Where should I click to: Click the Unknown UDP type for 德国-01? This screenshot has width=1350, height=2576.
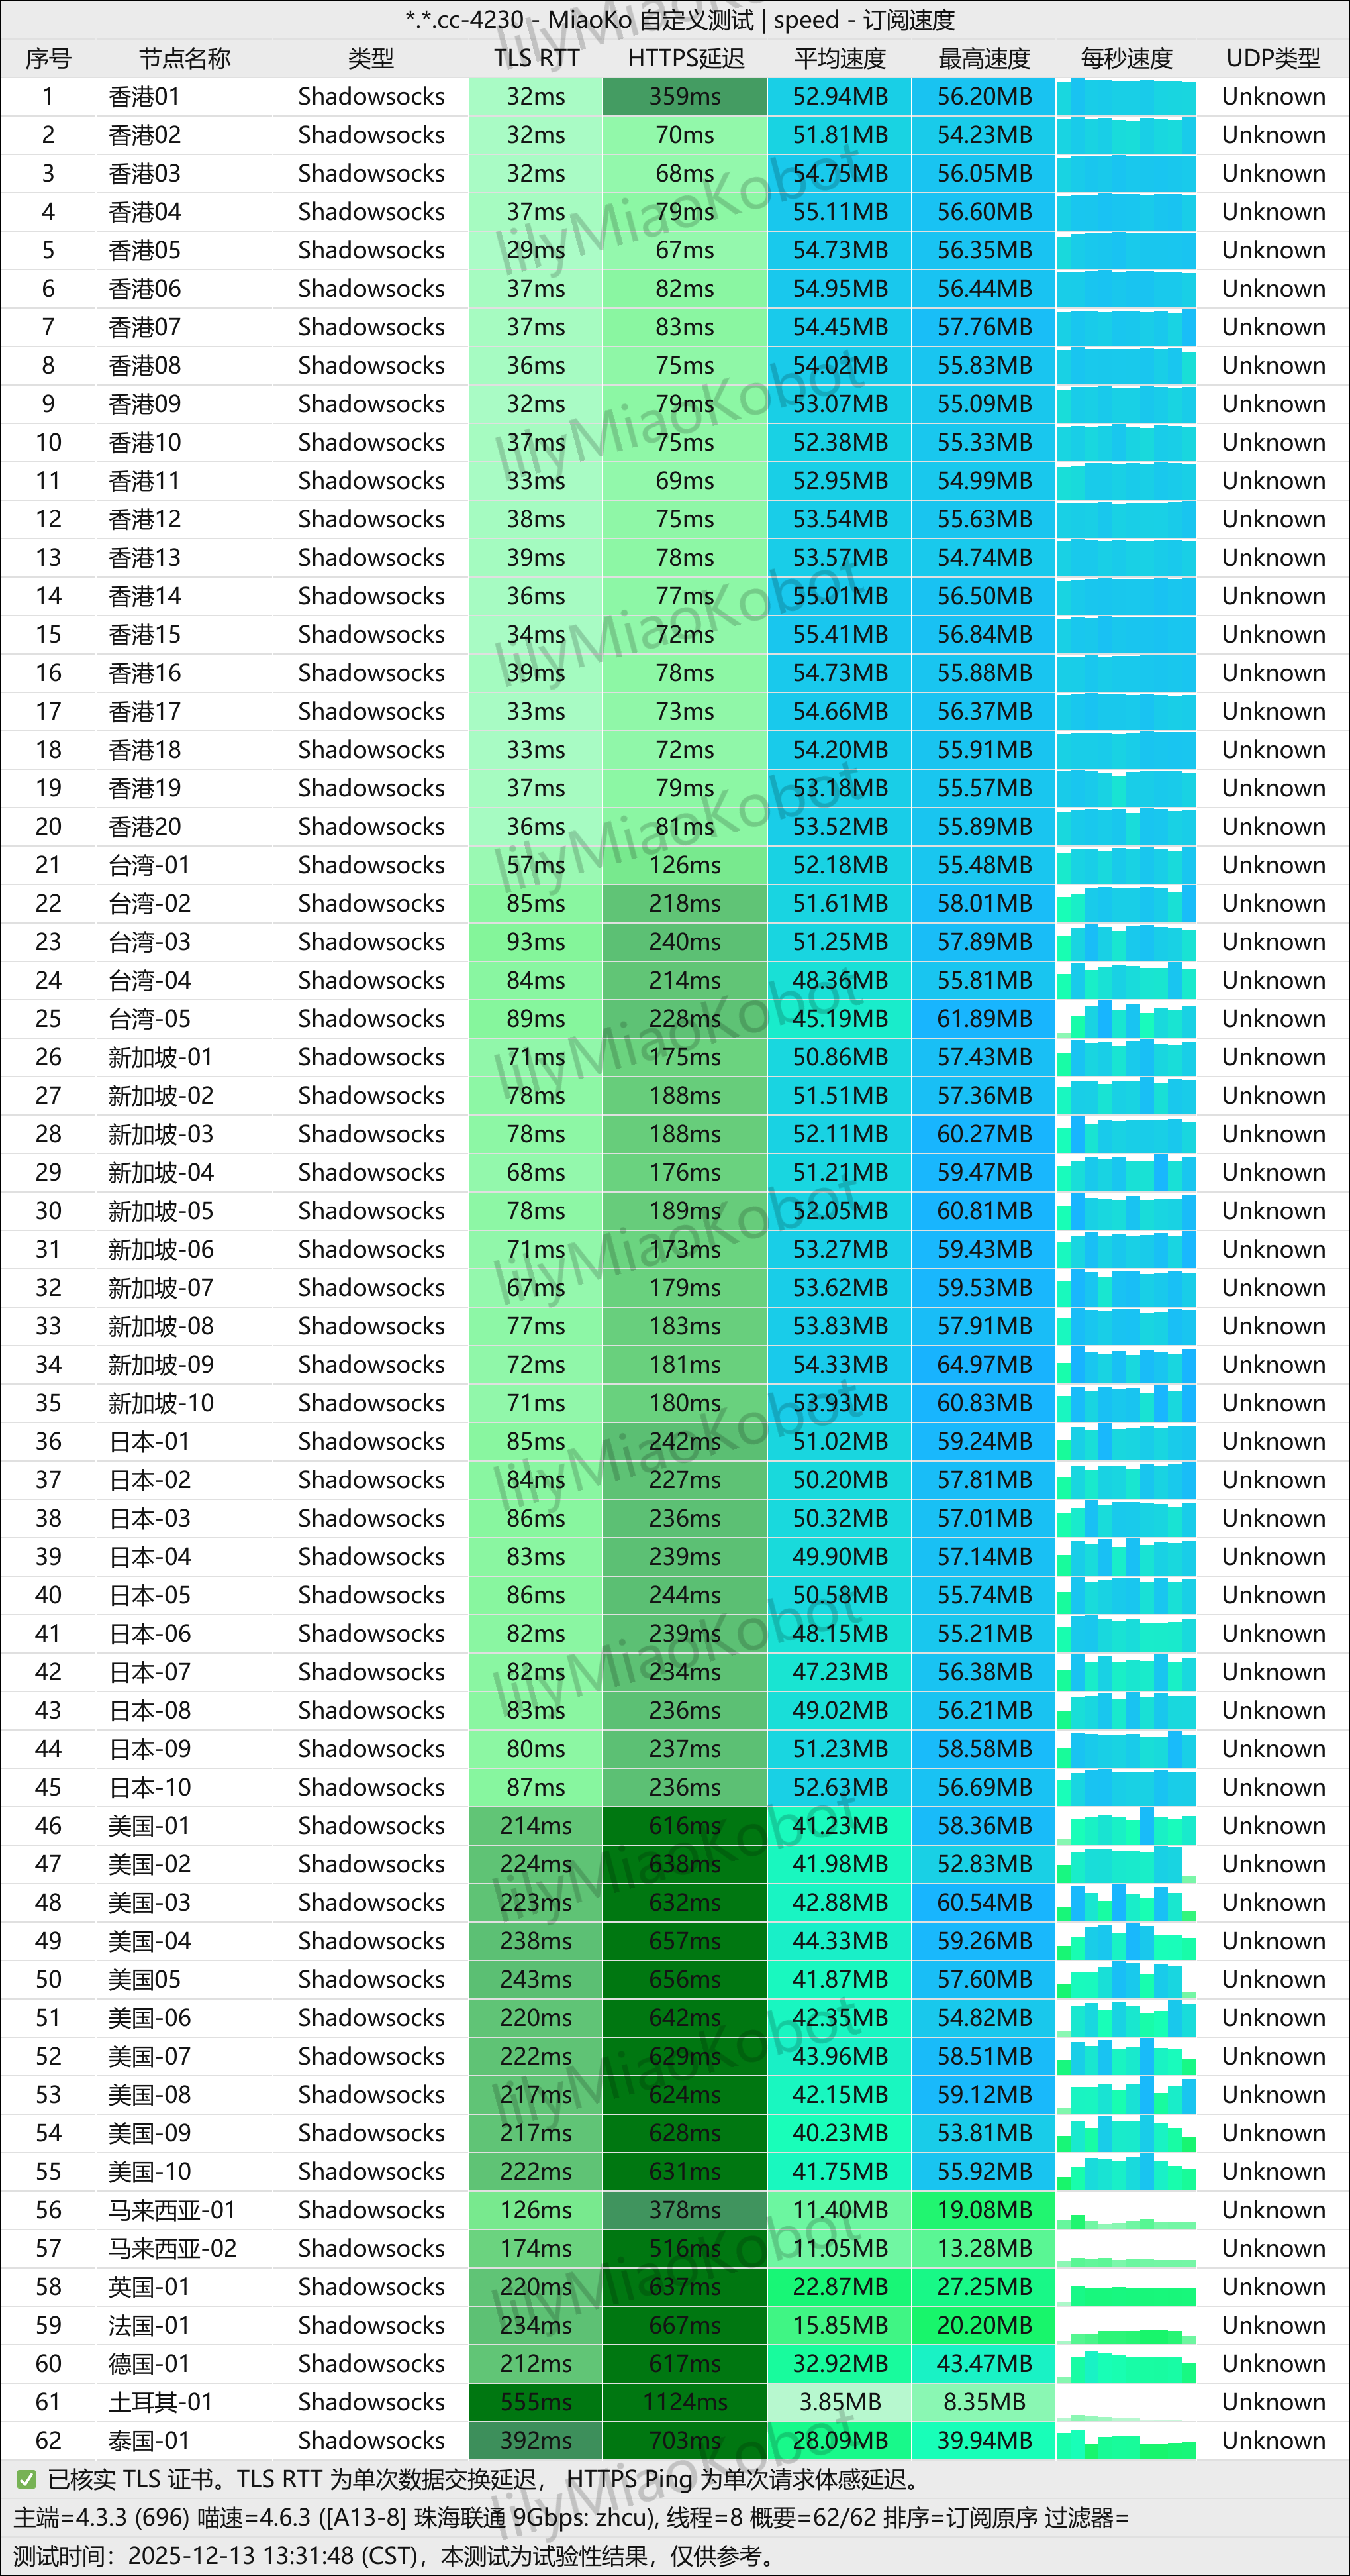tap(1272, 2363)
